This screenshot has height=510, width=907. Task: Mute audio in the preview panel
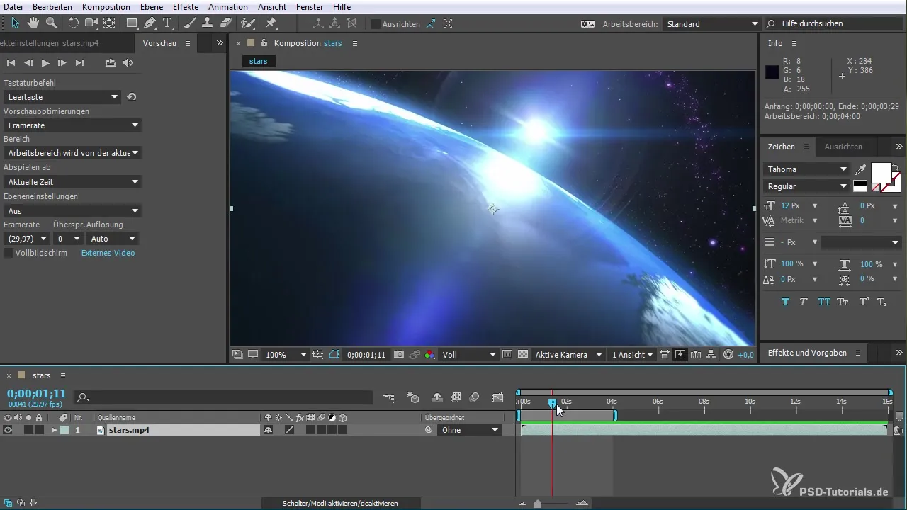(128, 63)
